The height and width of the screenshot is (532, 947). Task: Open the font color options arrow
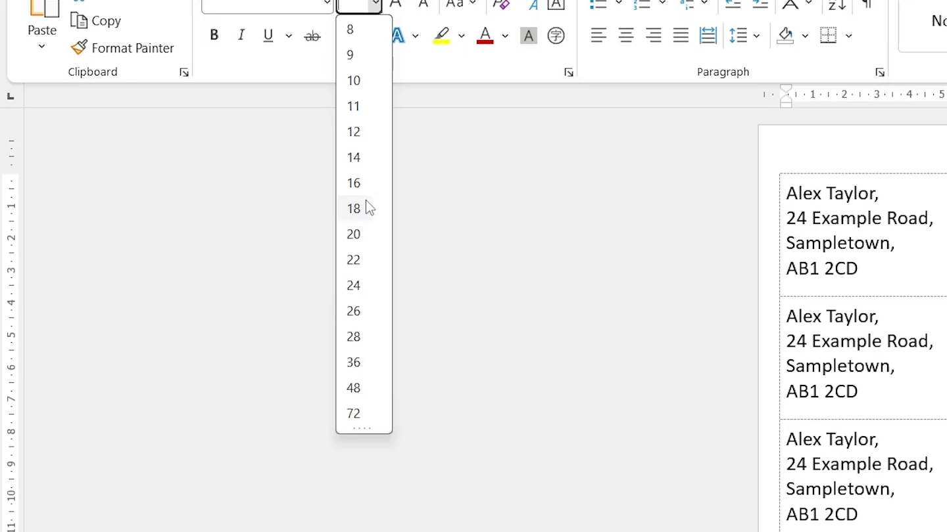(x=504, y=35)
